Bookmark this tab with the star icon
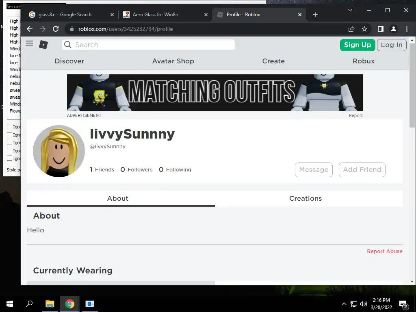 click(364, 29)
